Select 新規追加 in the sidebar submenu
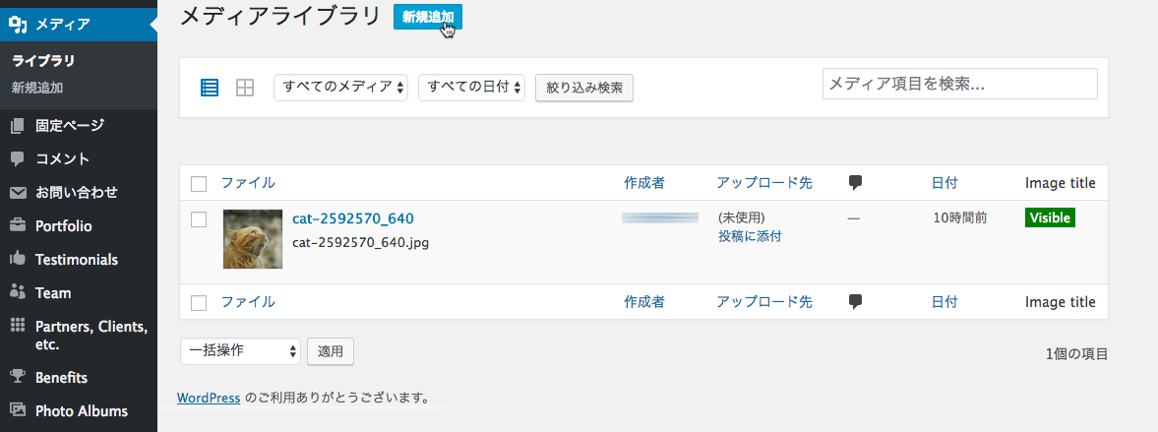The height and width of the screenshot is (432, 1158). pyautogui.click(x=37, y=88)
